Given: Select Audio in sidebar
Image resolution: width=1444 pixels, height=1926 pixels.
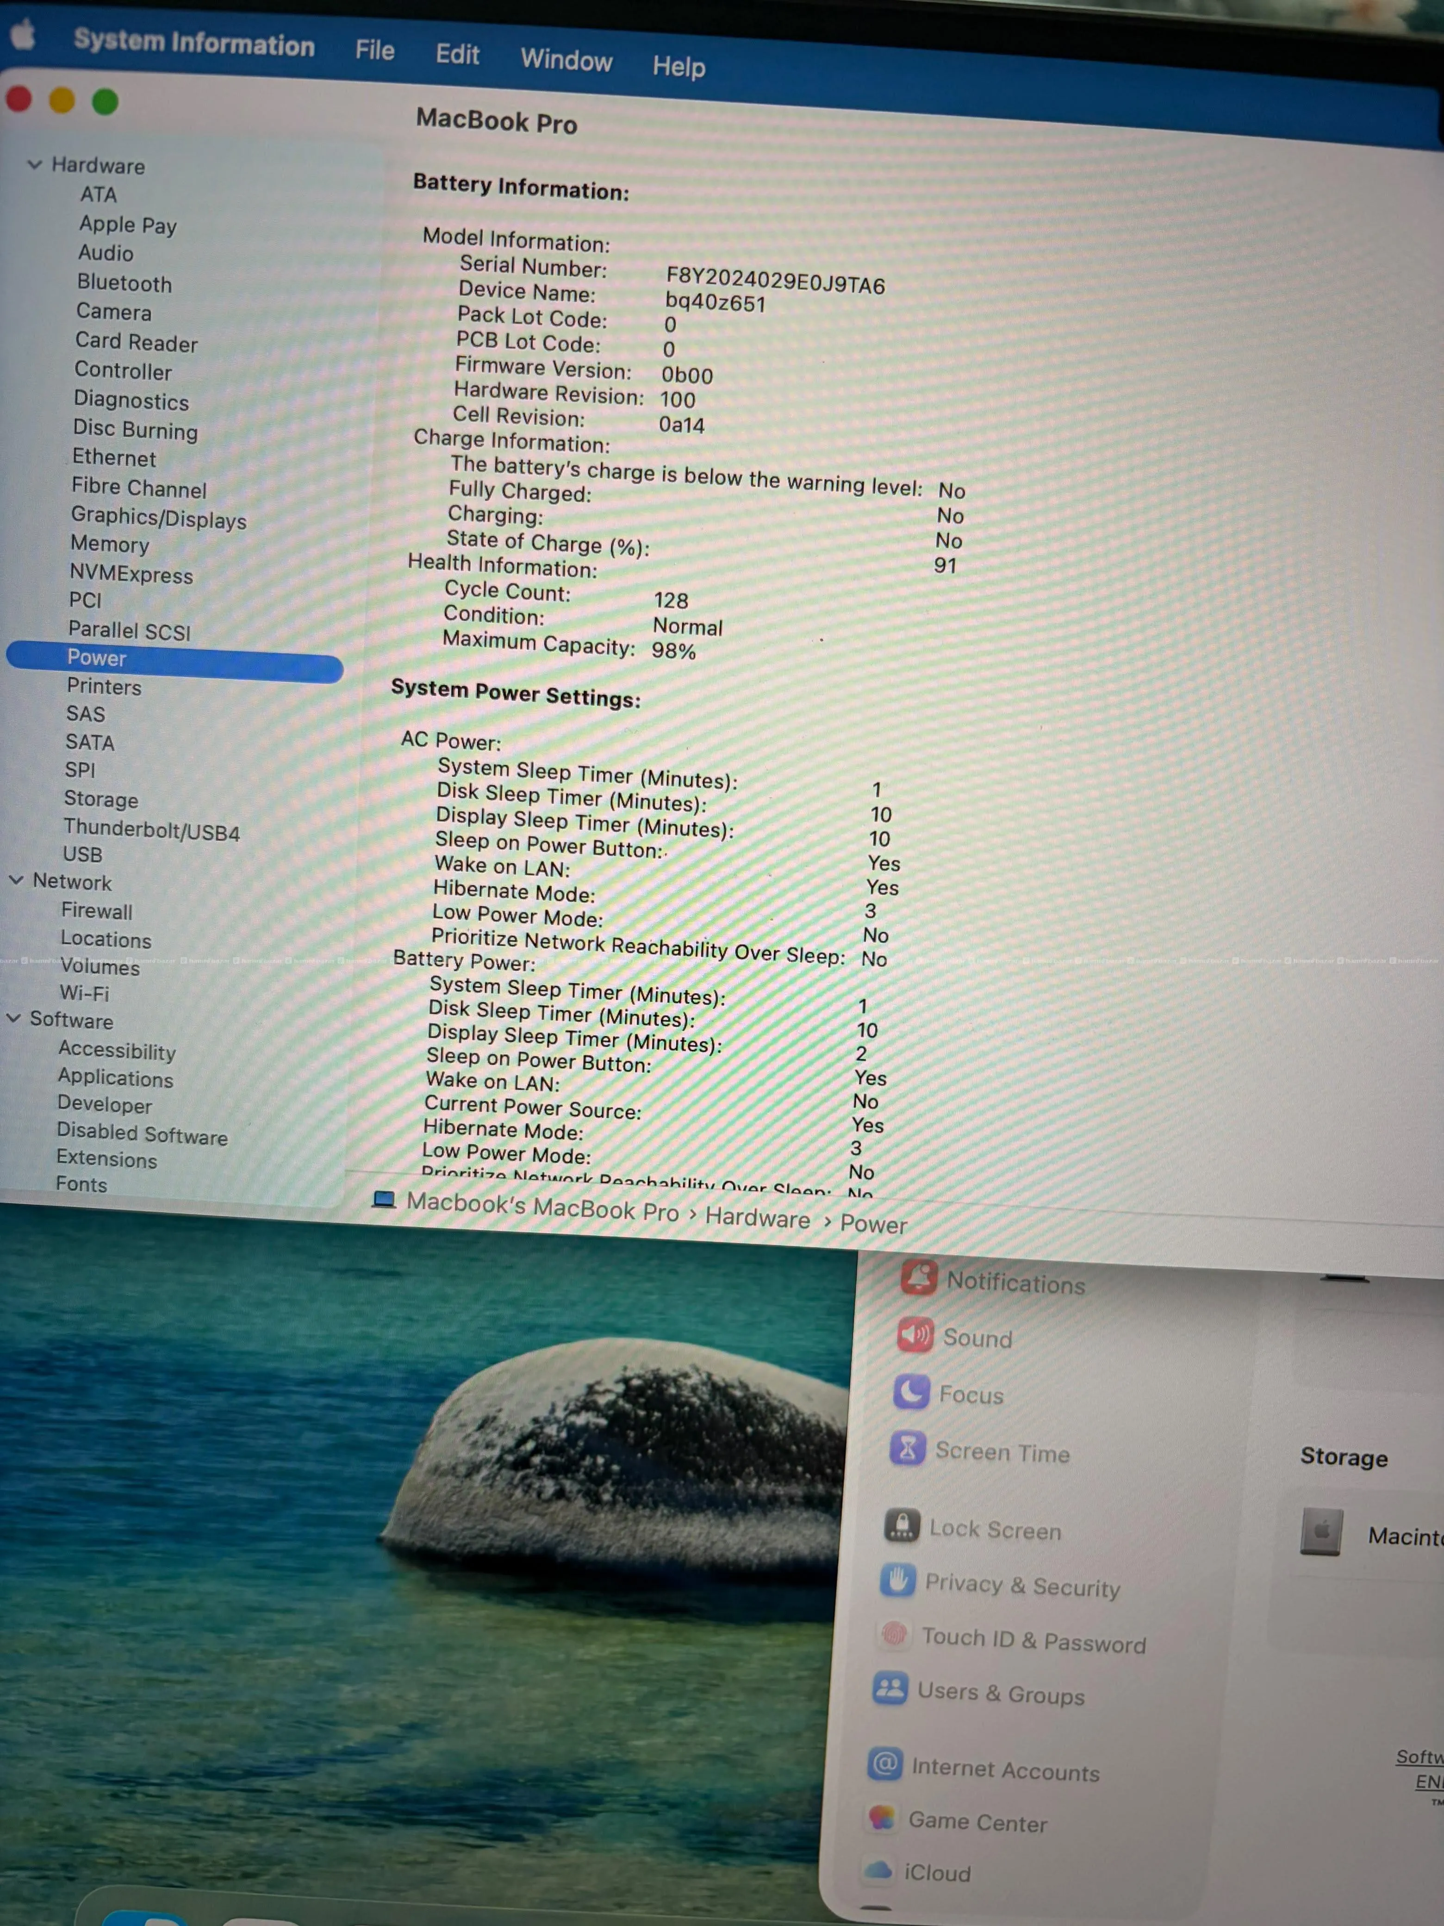Looking at the screenshot, I should 106,253.
